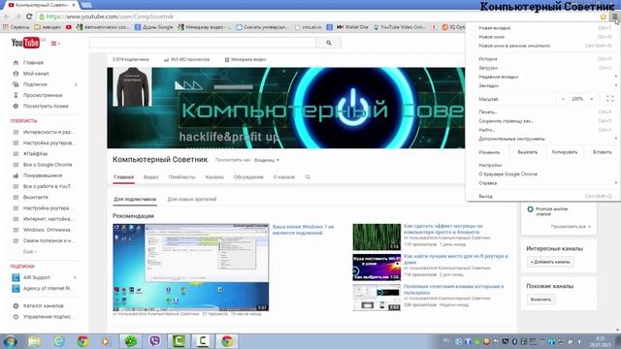
Task: Switch to О канале tab
Action: (x=284, y=177)
